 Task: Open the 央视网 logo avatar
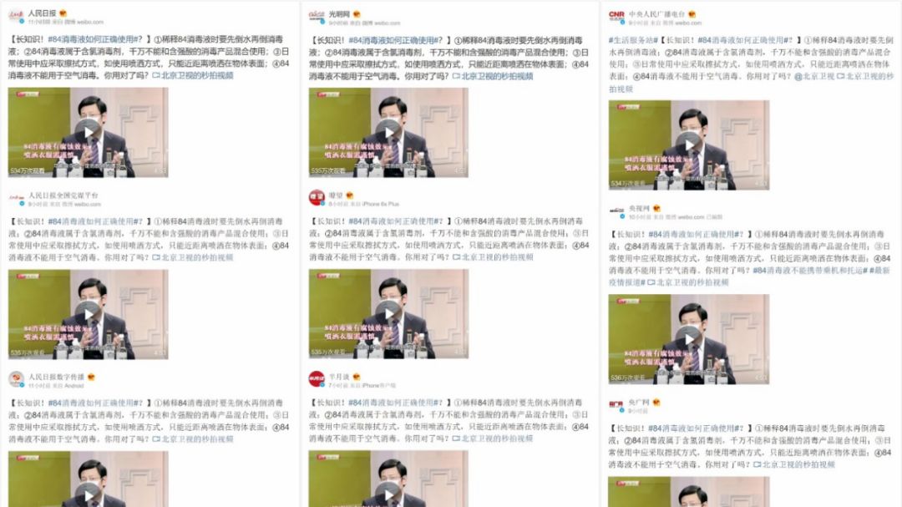(616, 210)
